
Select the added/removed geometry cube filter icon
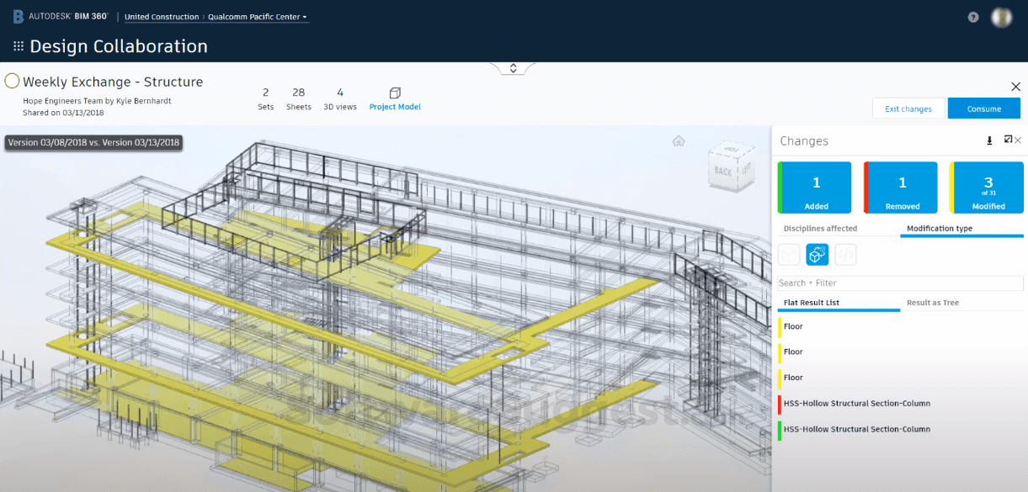(789, 254)
